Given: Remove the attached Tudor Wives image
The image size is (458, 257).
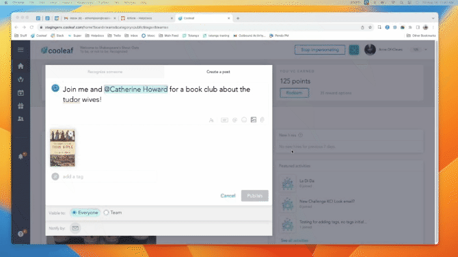Looking at the screenshot, I should 70,133.
